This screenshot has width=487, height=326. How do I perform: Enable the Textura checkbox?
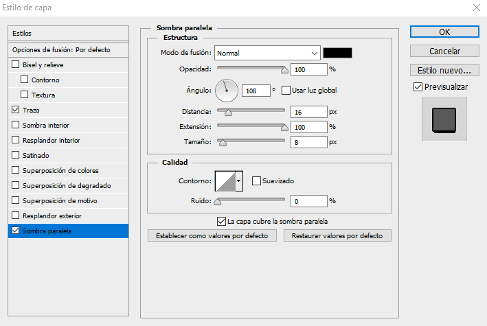pyautogui.click(x=24, y=95)
